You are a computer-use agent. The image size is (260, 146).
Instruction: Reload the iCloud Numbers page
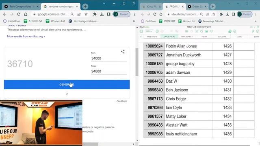[154, 14]
